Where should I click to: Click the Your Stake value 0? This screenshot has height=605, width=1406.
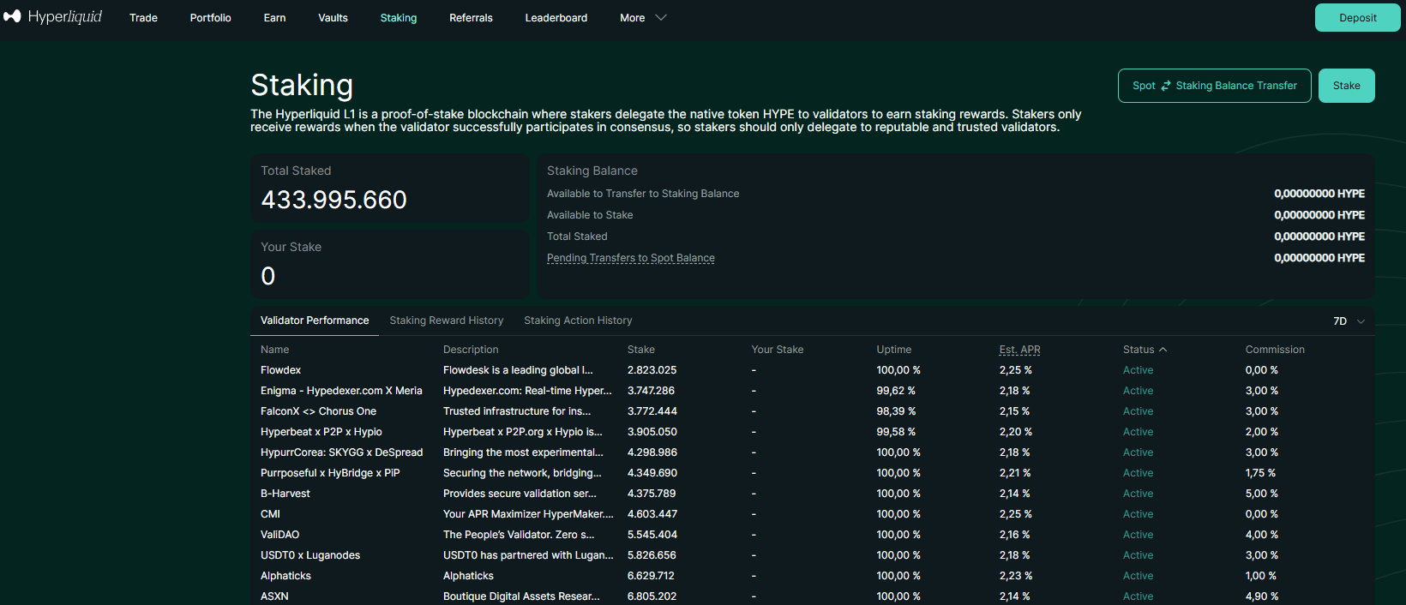[268, 276]
